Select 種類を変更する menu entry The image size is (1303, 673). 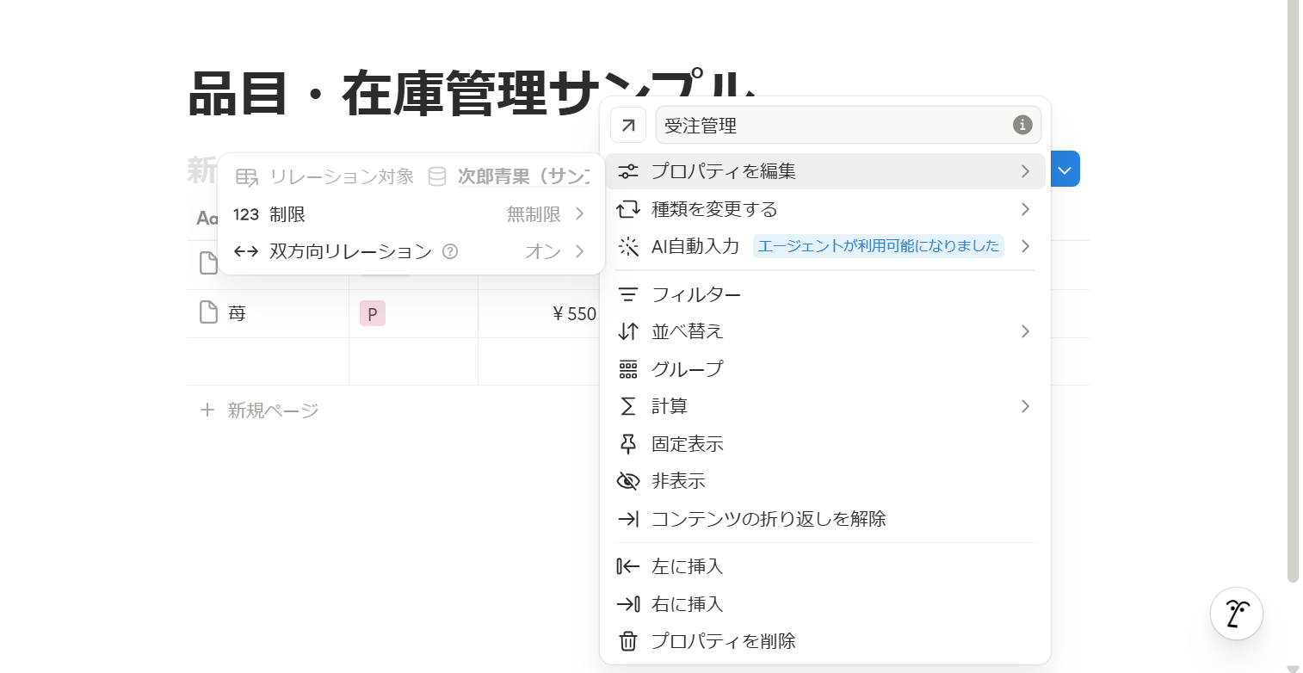click(825, 209)
